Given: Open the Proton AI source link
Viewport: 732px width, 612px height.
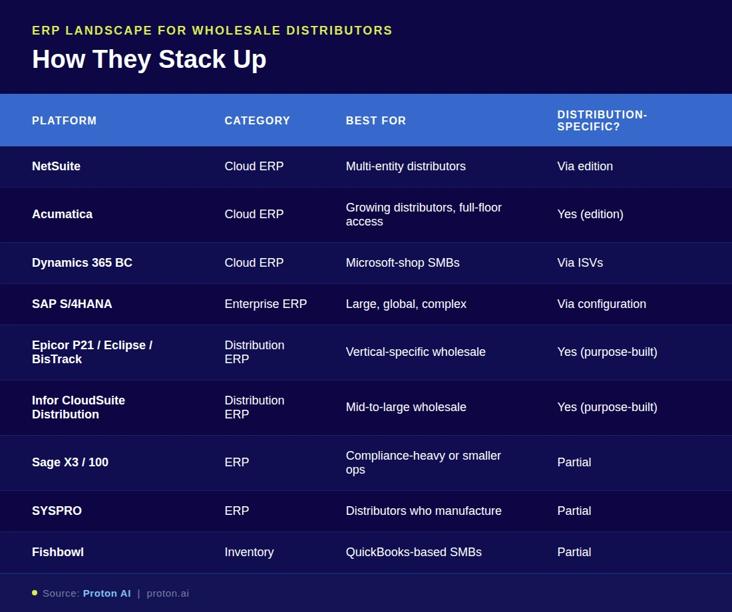Looking at the screenshot, I should point(107,593).
